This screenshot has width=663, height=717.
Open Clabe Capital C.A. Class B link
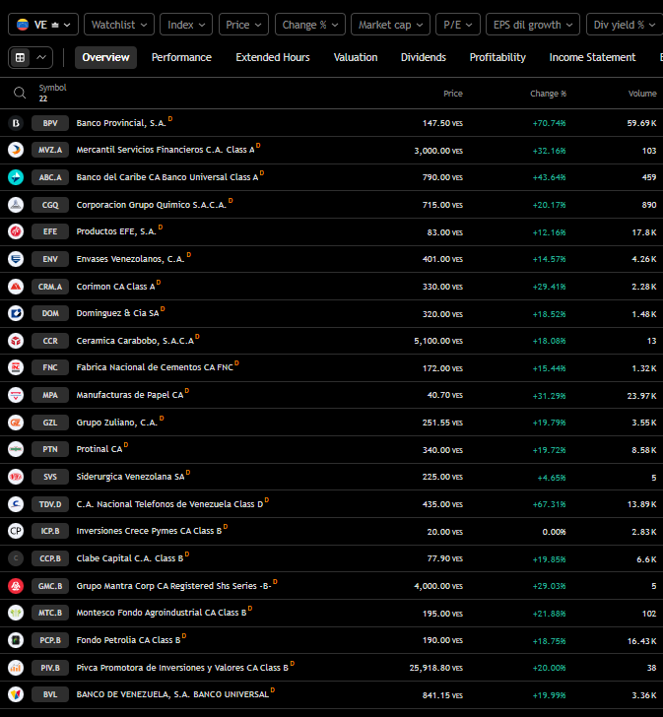(129, 558)
